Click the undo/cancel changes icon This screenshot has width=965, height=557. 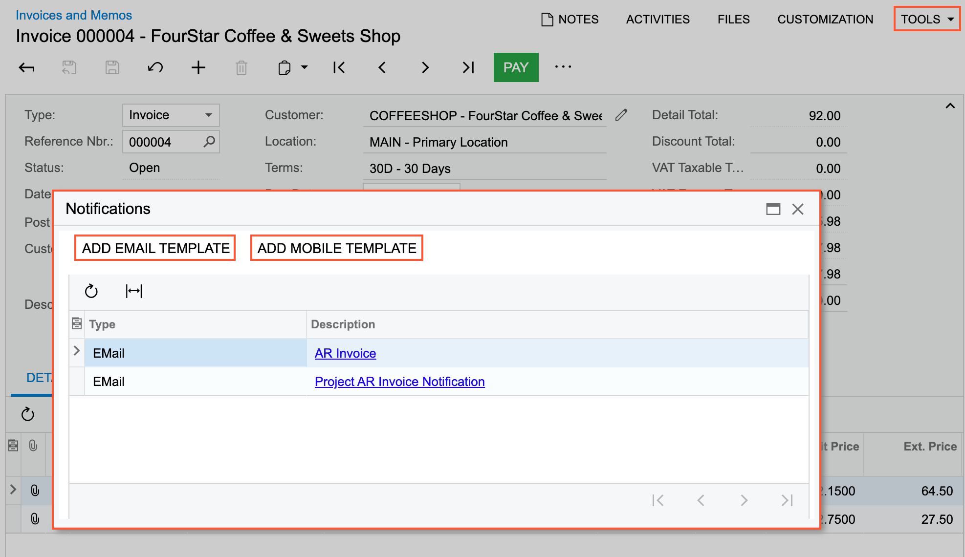click(155, 67)
